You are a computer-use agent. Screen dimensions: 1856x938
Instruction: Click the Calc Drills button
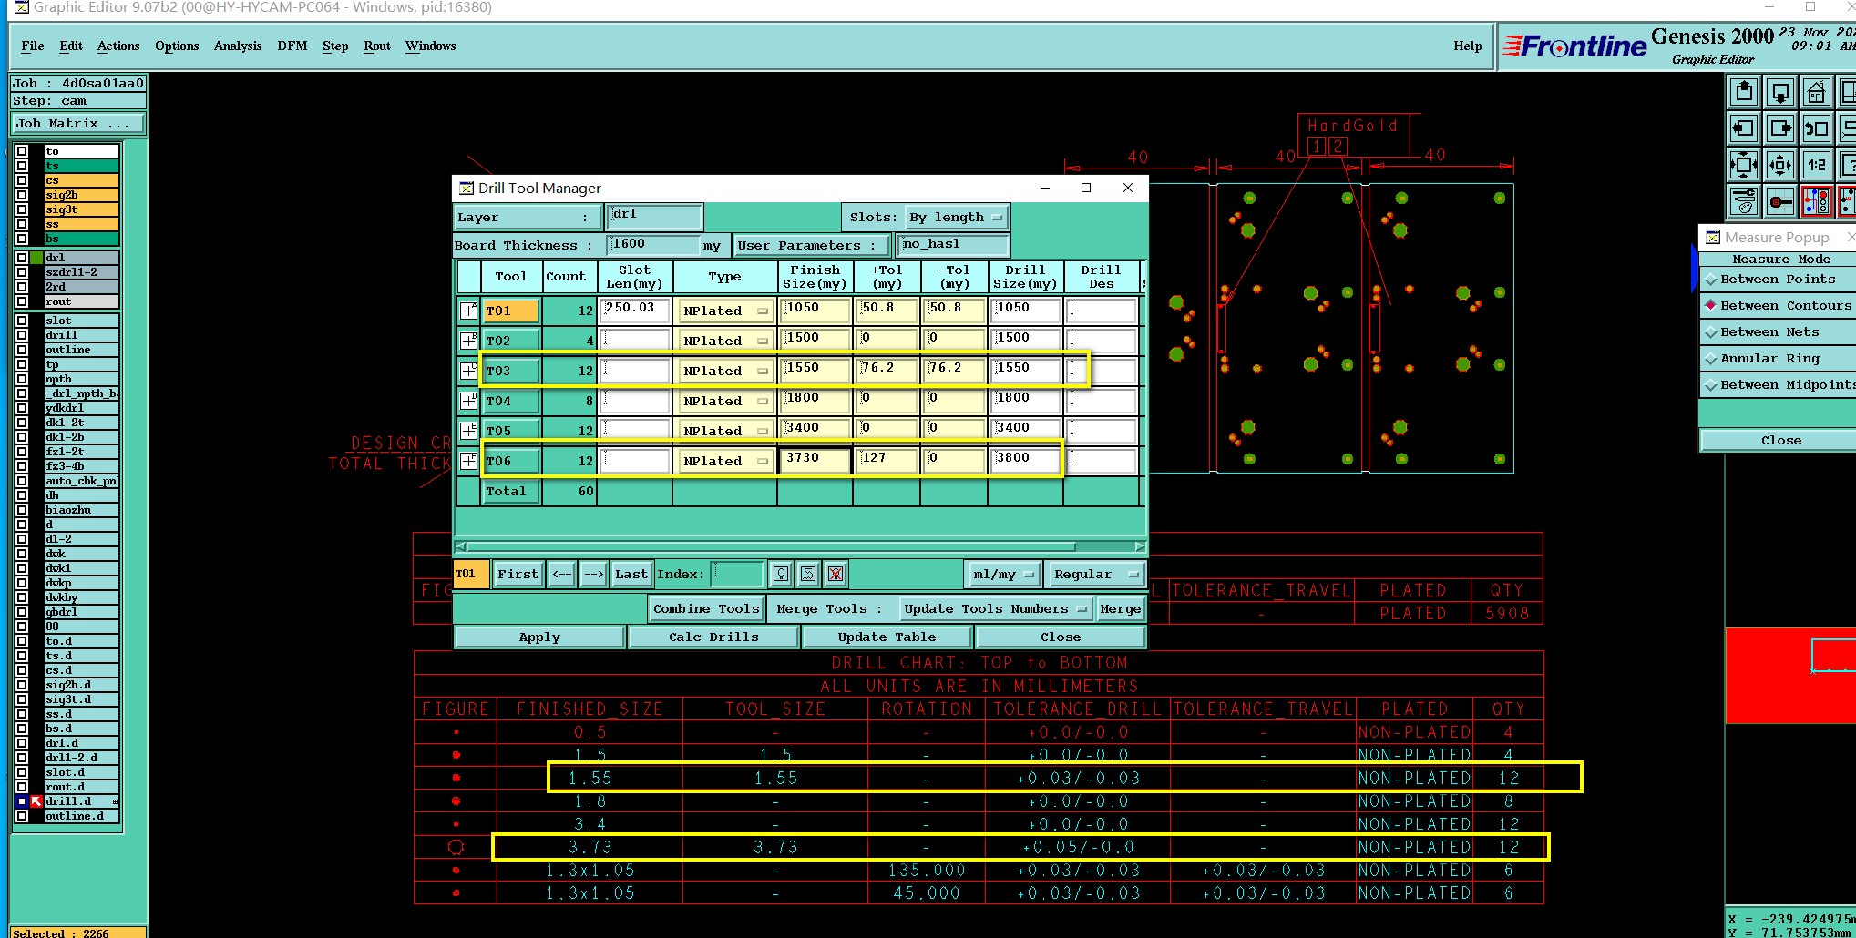pos(713,637)
